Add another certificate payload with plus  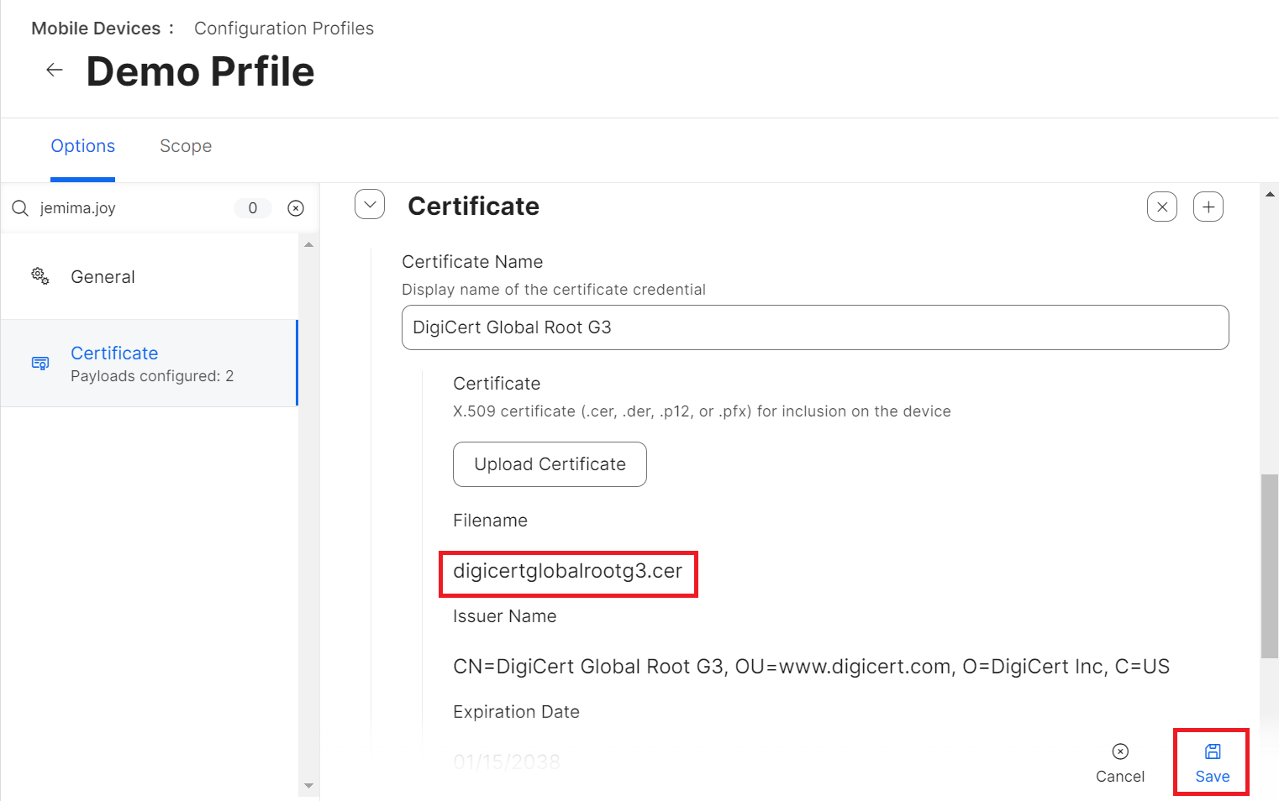point(1208,207)
